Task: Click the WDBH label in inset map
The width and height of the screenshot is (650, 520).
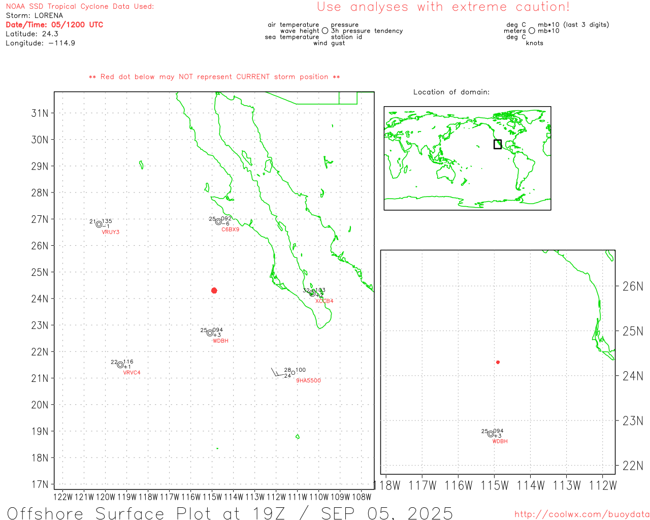Action: coord(500,441)
